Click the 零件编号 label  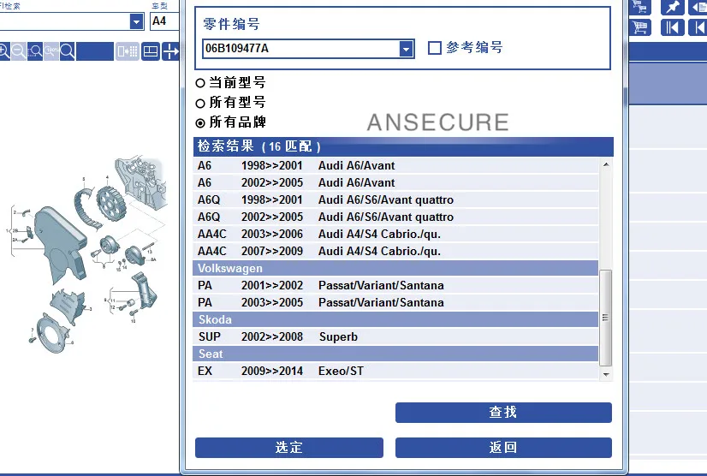pos(231,24)
